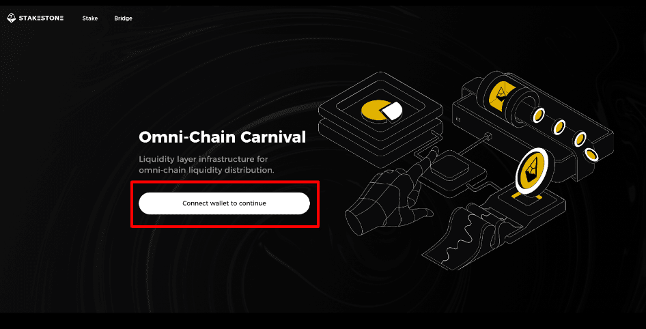Click the yellow slot beneath upright coin
Image resolution: width=646 pixels, height=329 pixels.
[526, 197]
